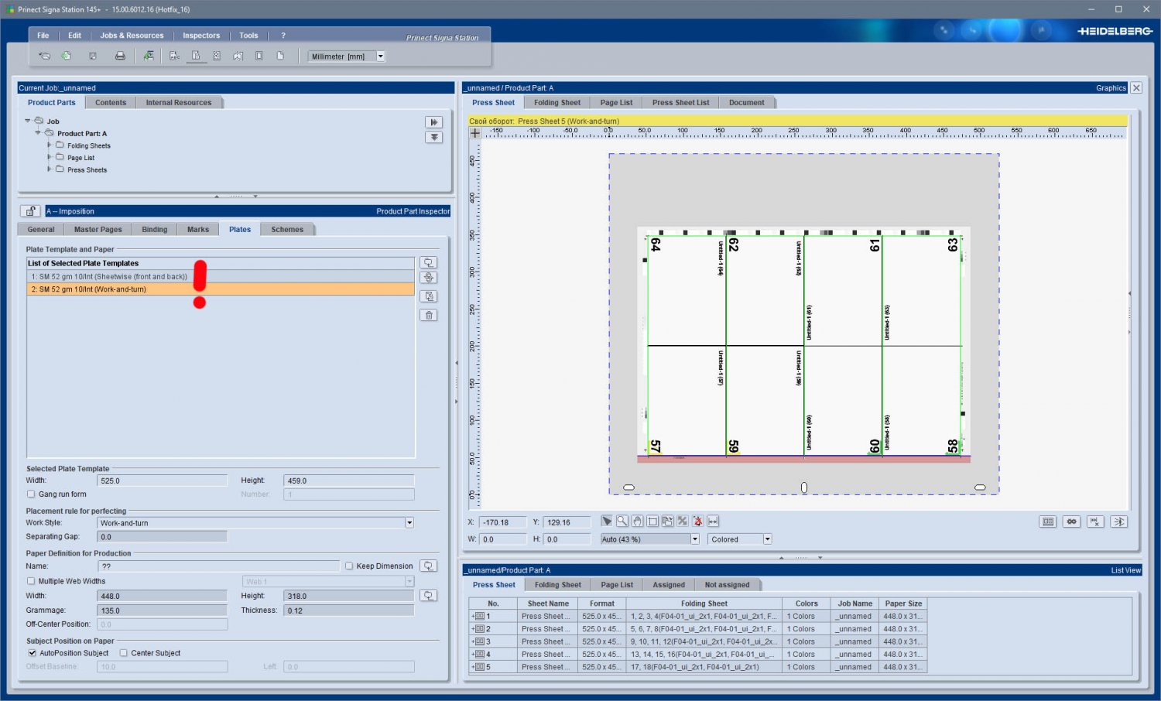Select Sheetwise plate template in list
Screen dimensions: 1161x701
pos(109,276)
